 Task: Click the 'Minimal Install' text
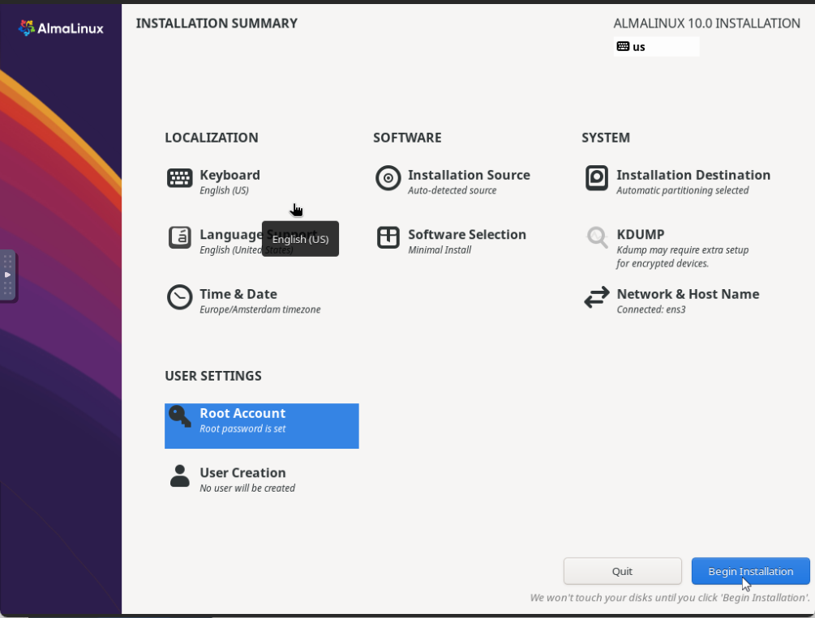point(440,249)
